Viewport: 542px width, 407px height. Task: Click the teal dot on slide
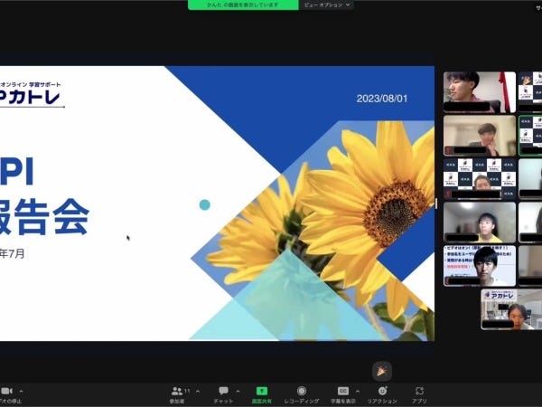pyautogui.click(x=205, y=205)
